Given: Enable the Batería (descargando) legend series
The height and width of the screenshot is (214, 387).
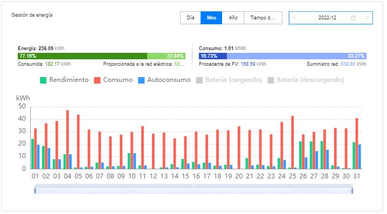Looking at the screenshot, I should [x=306, y=80].
